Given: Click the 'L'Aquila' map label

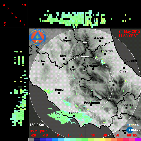Looking at the screenshot, I should tap(93, 66).
